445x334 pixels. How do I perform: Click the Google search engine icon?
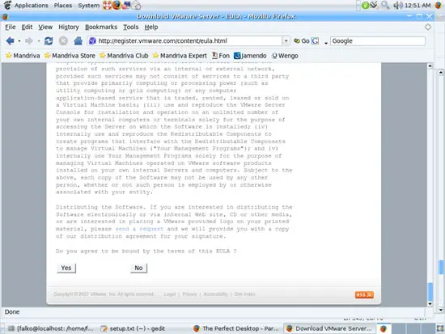tap(315, 41)
